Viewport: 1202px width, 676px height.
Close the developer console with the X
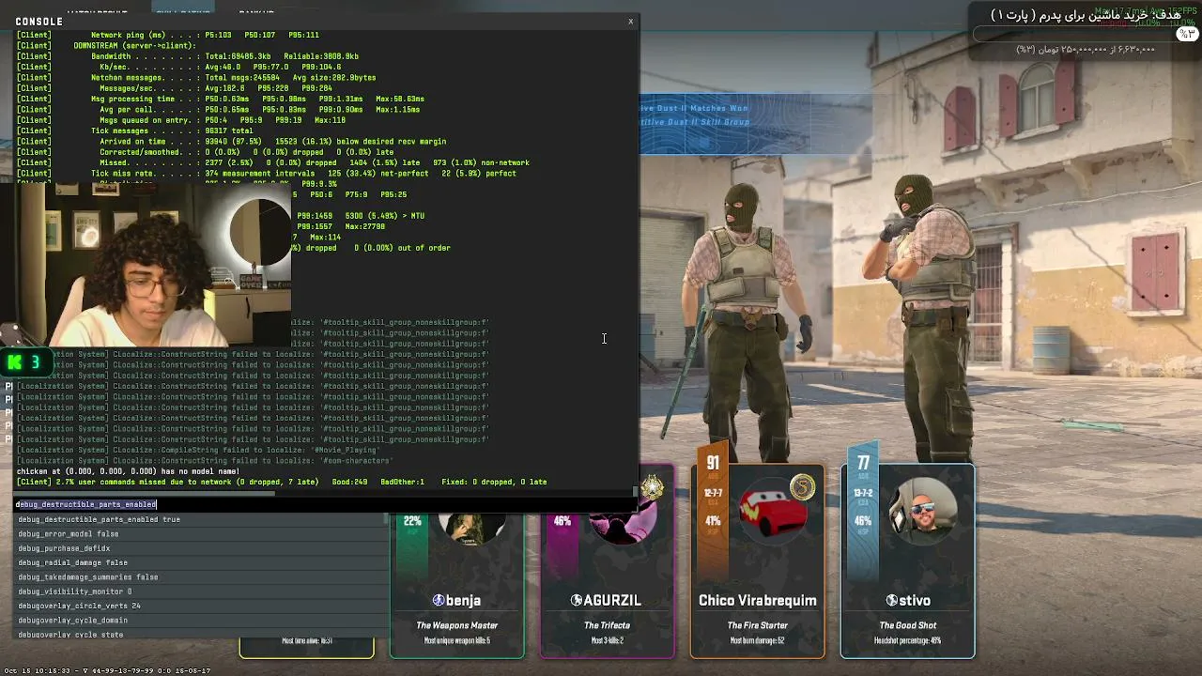tap(630, 21)
